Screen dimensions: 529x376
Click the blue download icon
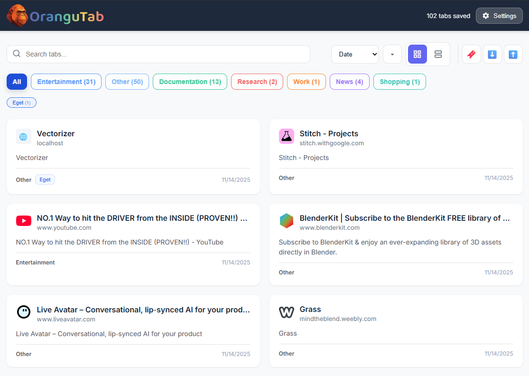tap(492, 54)
